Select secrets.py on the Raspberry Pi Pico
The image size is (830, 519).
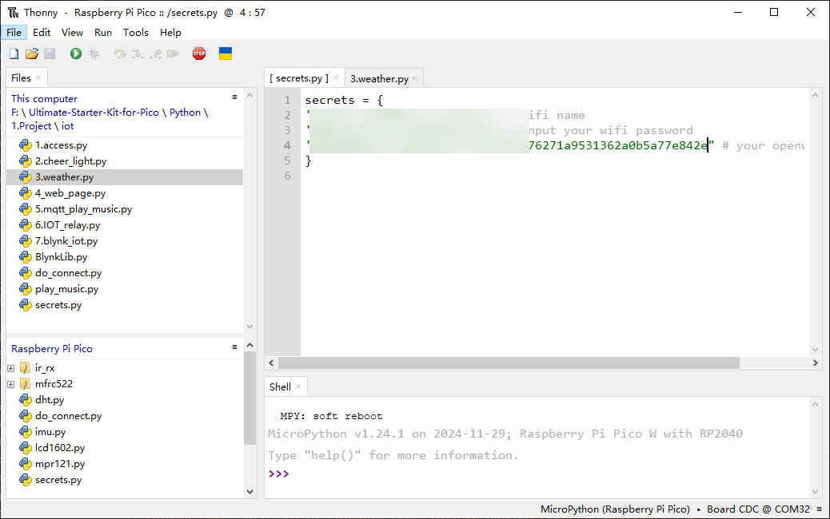coord(58,480)
